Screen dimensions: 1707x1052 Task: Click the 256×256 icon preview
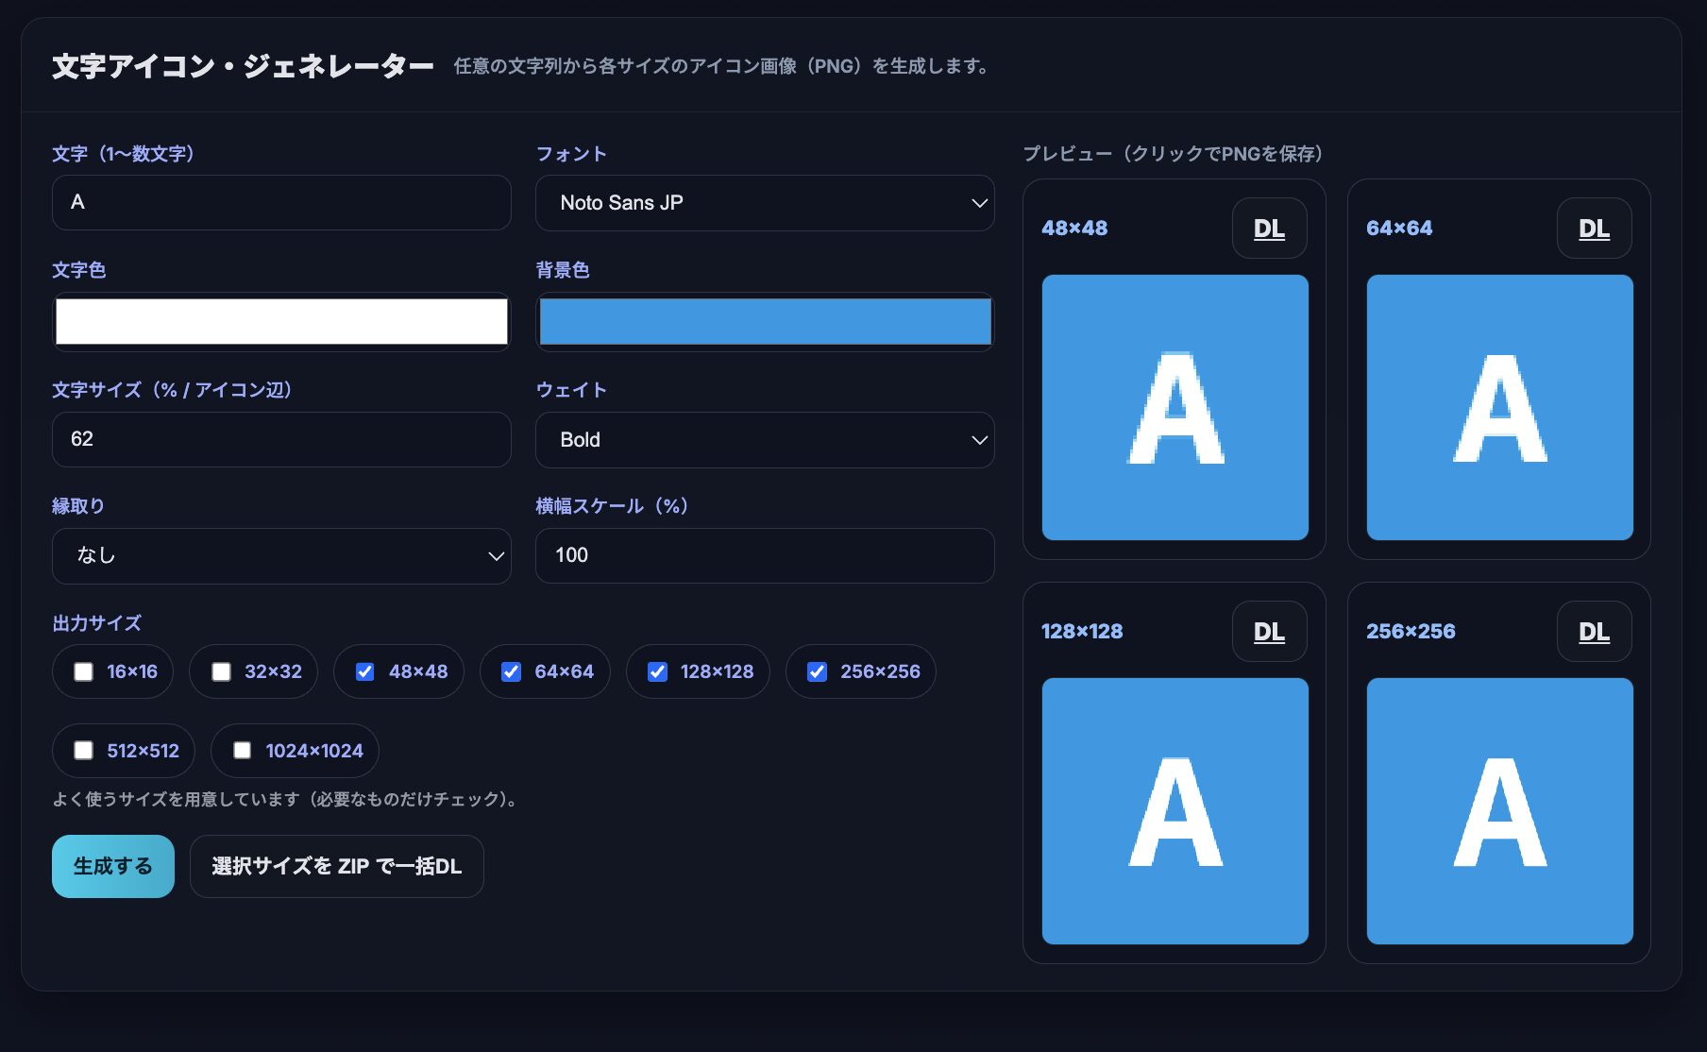pyautogui.click(x=1499, y=811)
